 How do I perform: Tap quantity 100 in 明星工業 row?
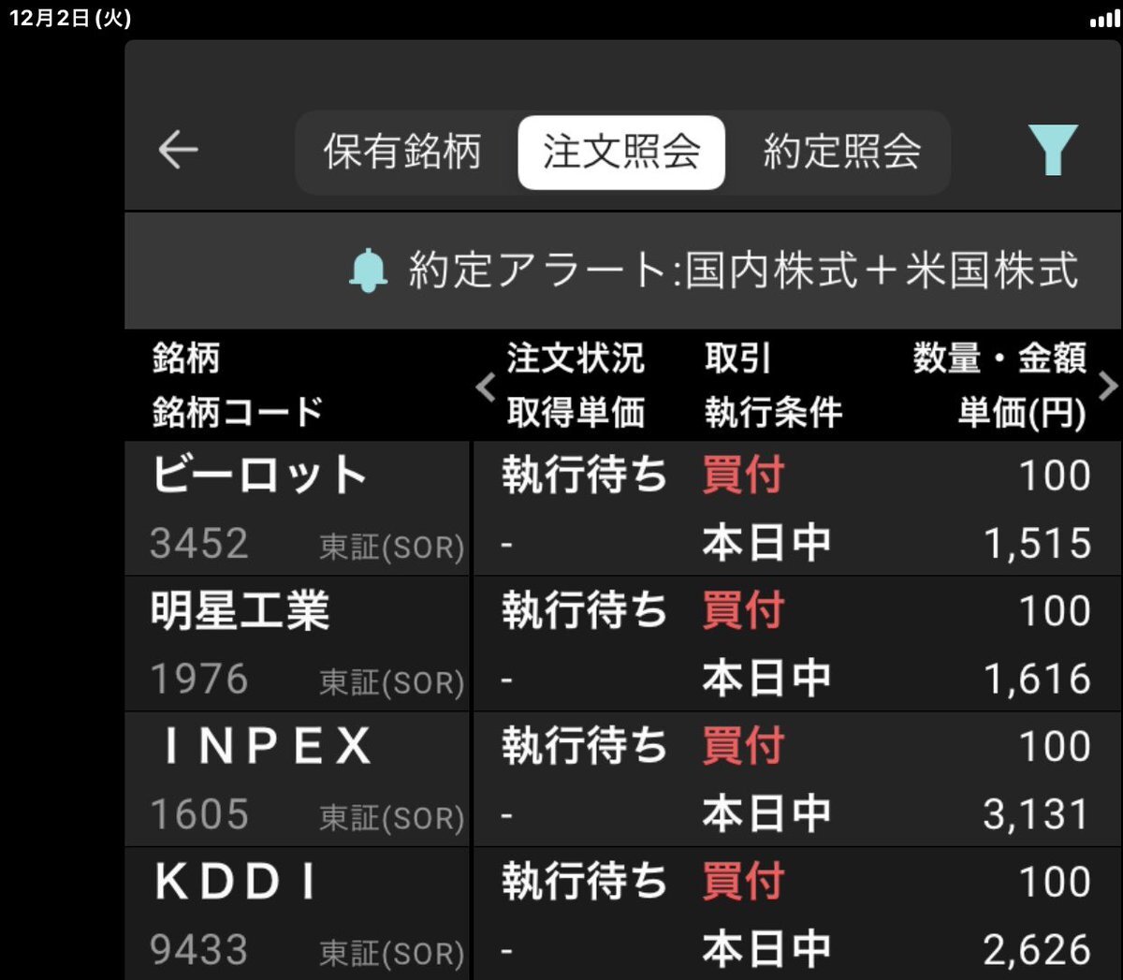tap(1055, 611)
